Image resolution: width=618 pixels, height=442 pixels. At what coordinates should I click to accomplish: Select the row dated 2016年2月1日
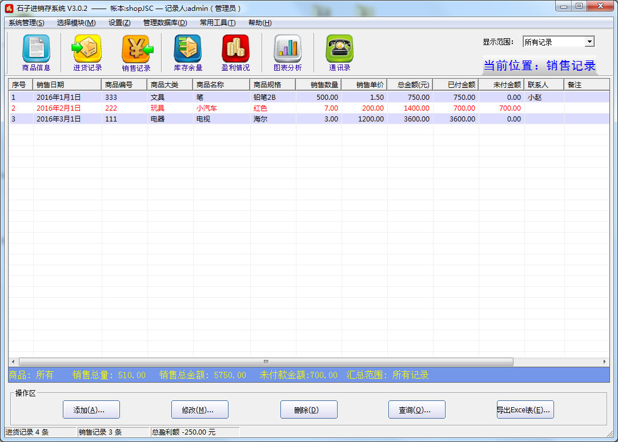(310, 108)
